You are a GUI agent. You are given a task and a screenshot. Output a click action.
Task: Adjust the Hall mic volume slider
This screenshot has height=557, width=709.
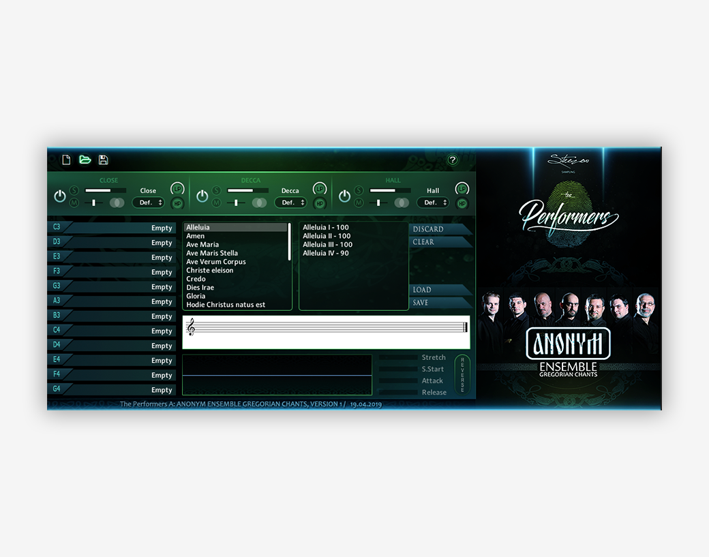[x=390, y=190]
